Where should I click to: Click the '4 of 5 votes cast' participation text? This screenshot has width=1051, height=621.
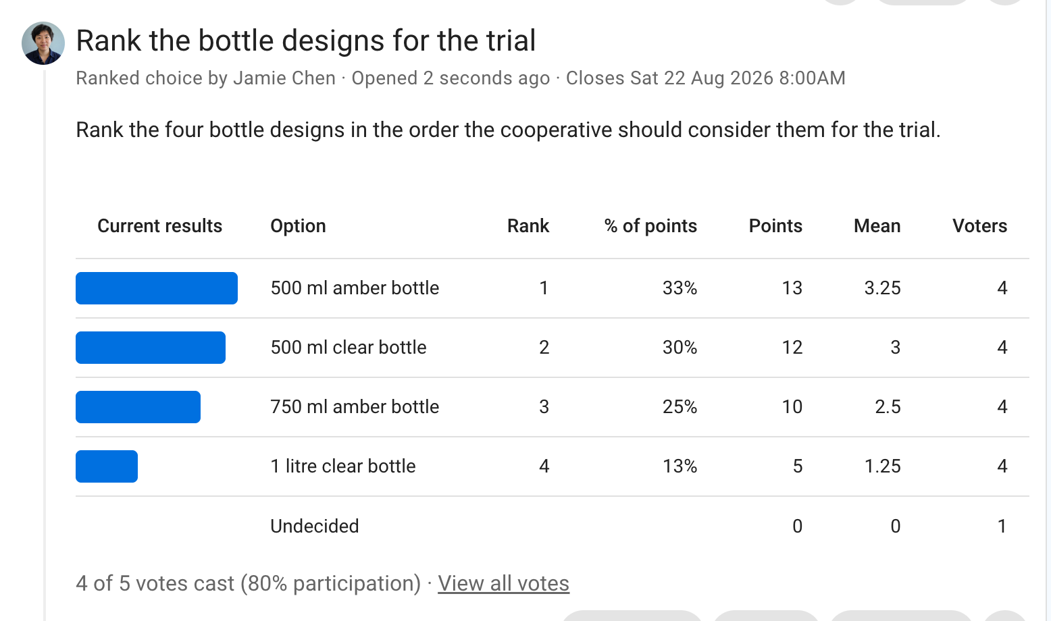pyautogui.click(x=249, y=583)
